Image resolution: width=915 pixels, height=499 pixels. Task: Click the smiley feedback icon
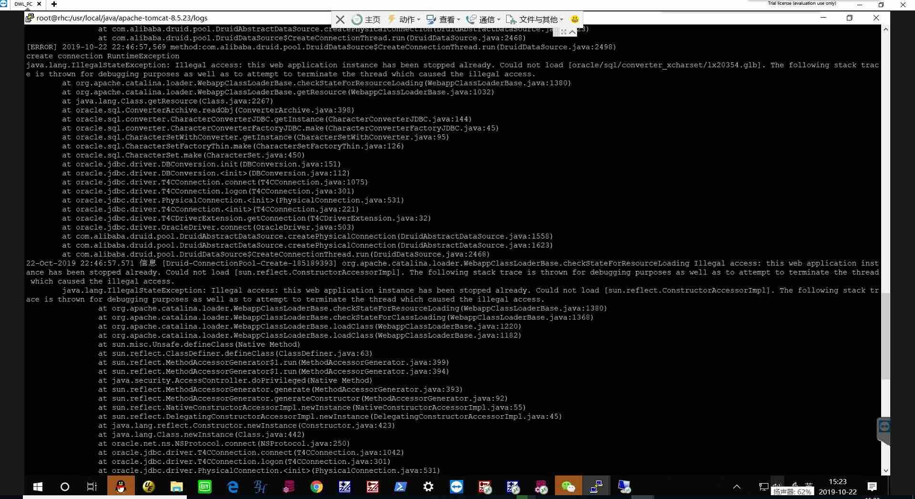(575, 19)
